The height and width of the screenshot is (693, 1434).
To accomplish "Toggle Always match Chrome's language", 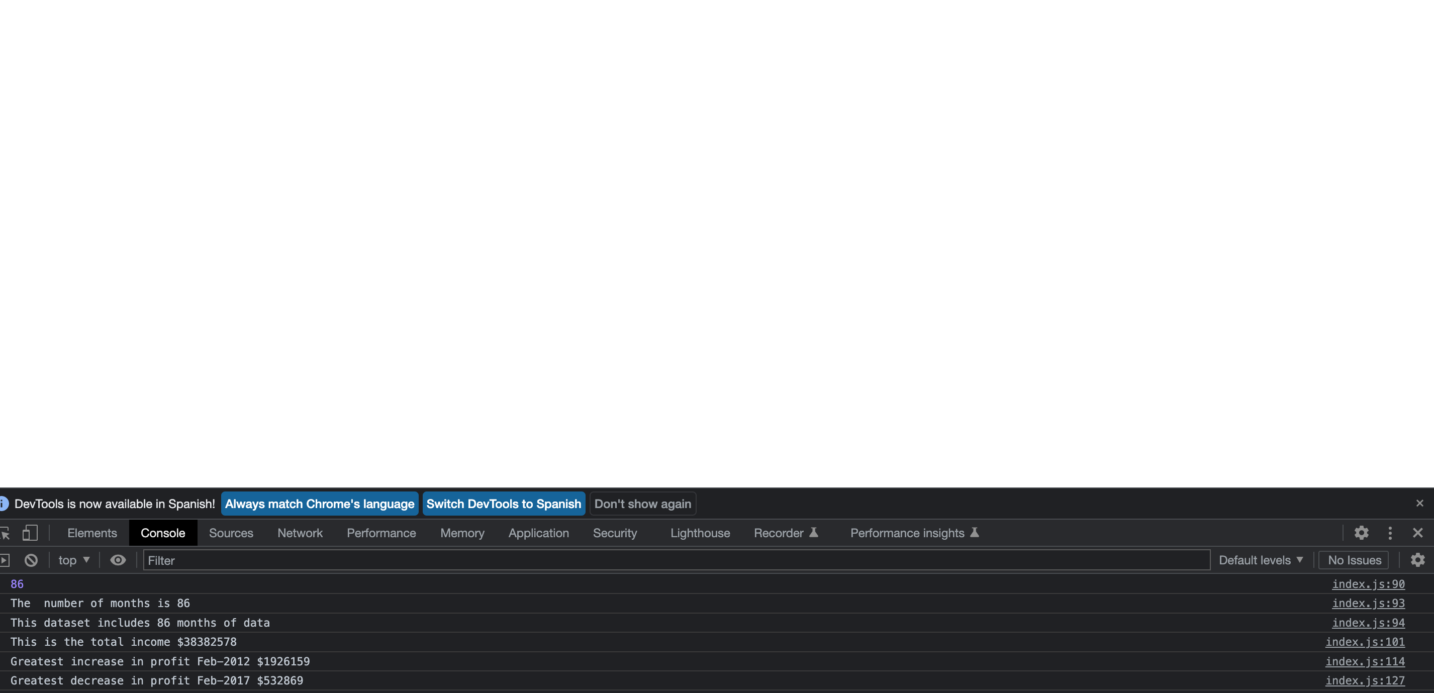I will click(319, 504).
